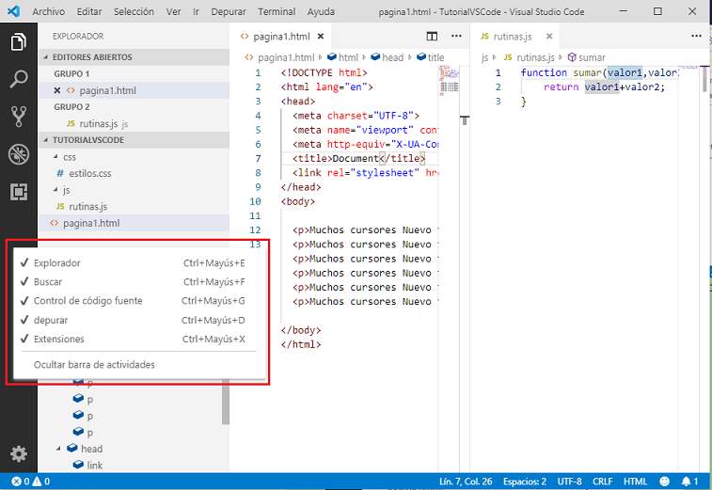Click line number 7 in pagina1.html
This screenshot has width=712, height=490.
tap(258, 159)
